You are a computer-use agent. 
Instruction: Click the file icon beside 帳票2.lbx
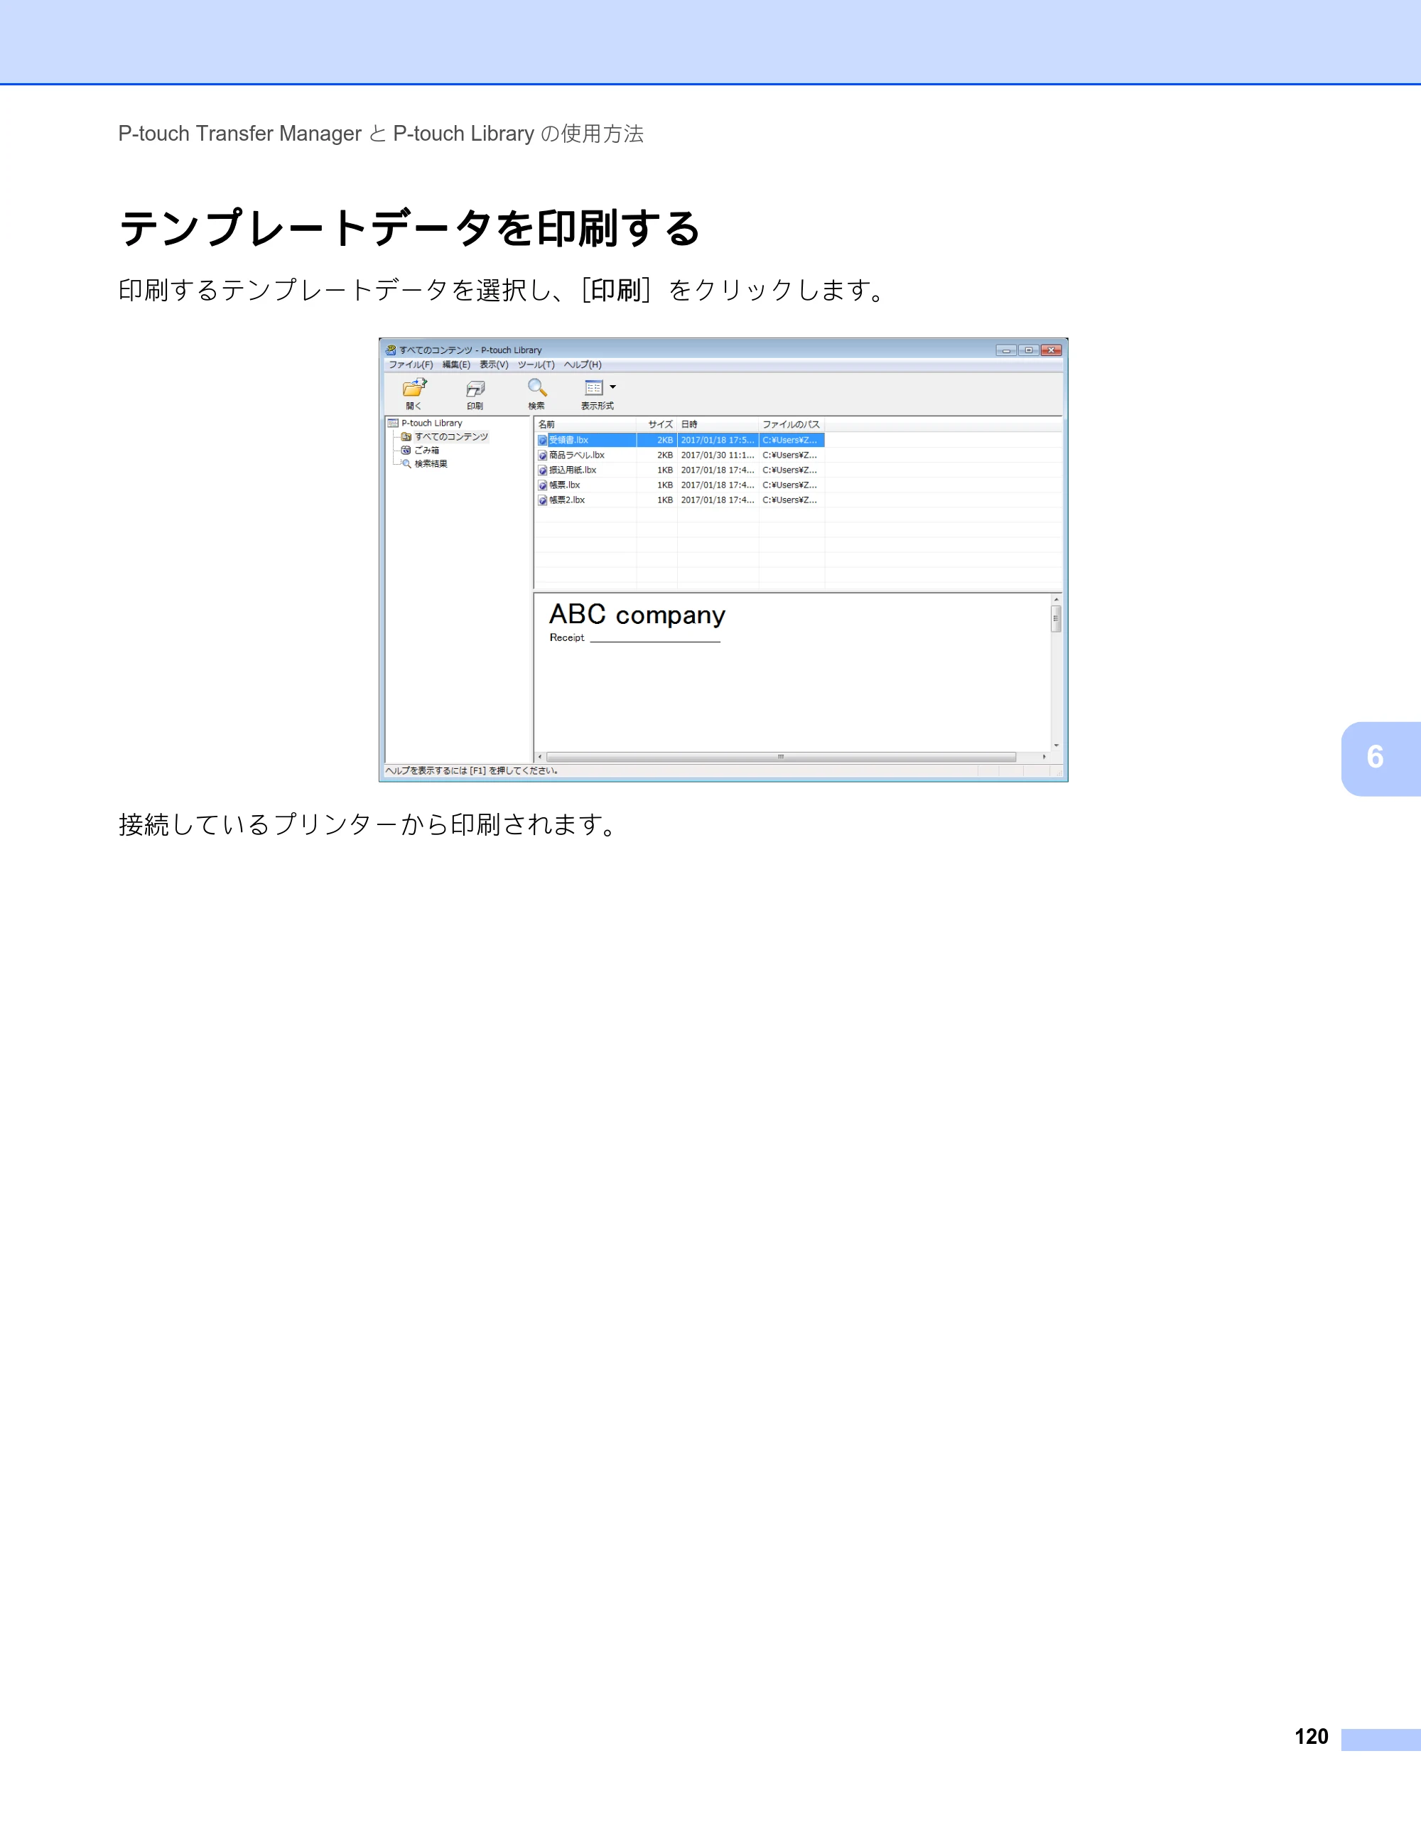(x=542, y=500)
